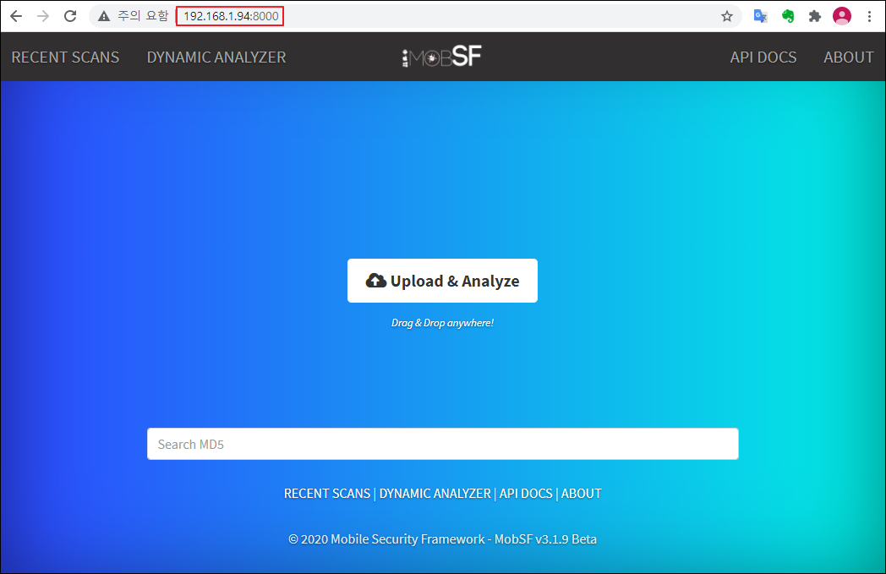Viewport: 886px width, 574px height.
Task: Click the MobSF logo in header
Action: coord(441,57)
